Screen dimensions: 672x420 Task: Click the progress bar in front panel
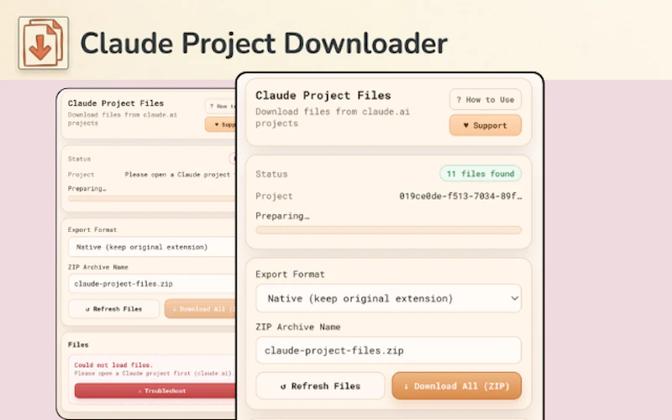coord(388,230)
